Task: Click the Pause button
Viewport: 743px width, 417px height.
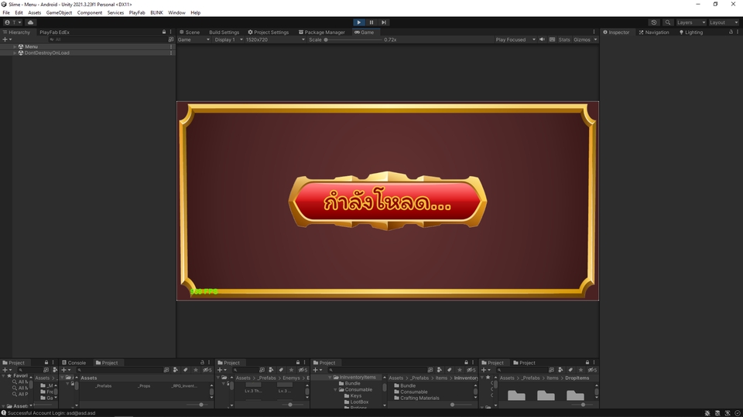Action: tap(371, 22)
